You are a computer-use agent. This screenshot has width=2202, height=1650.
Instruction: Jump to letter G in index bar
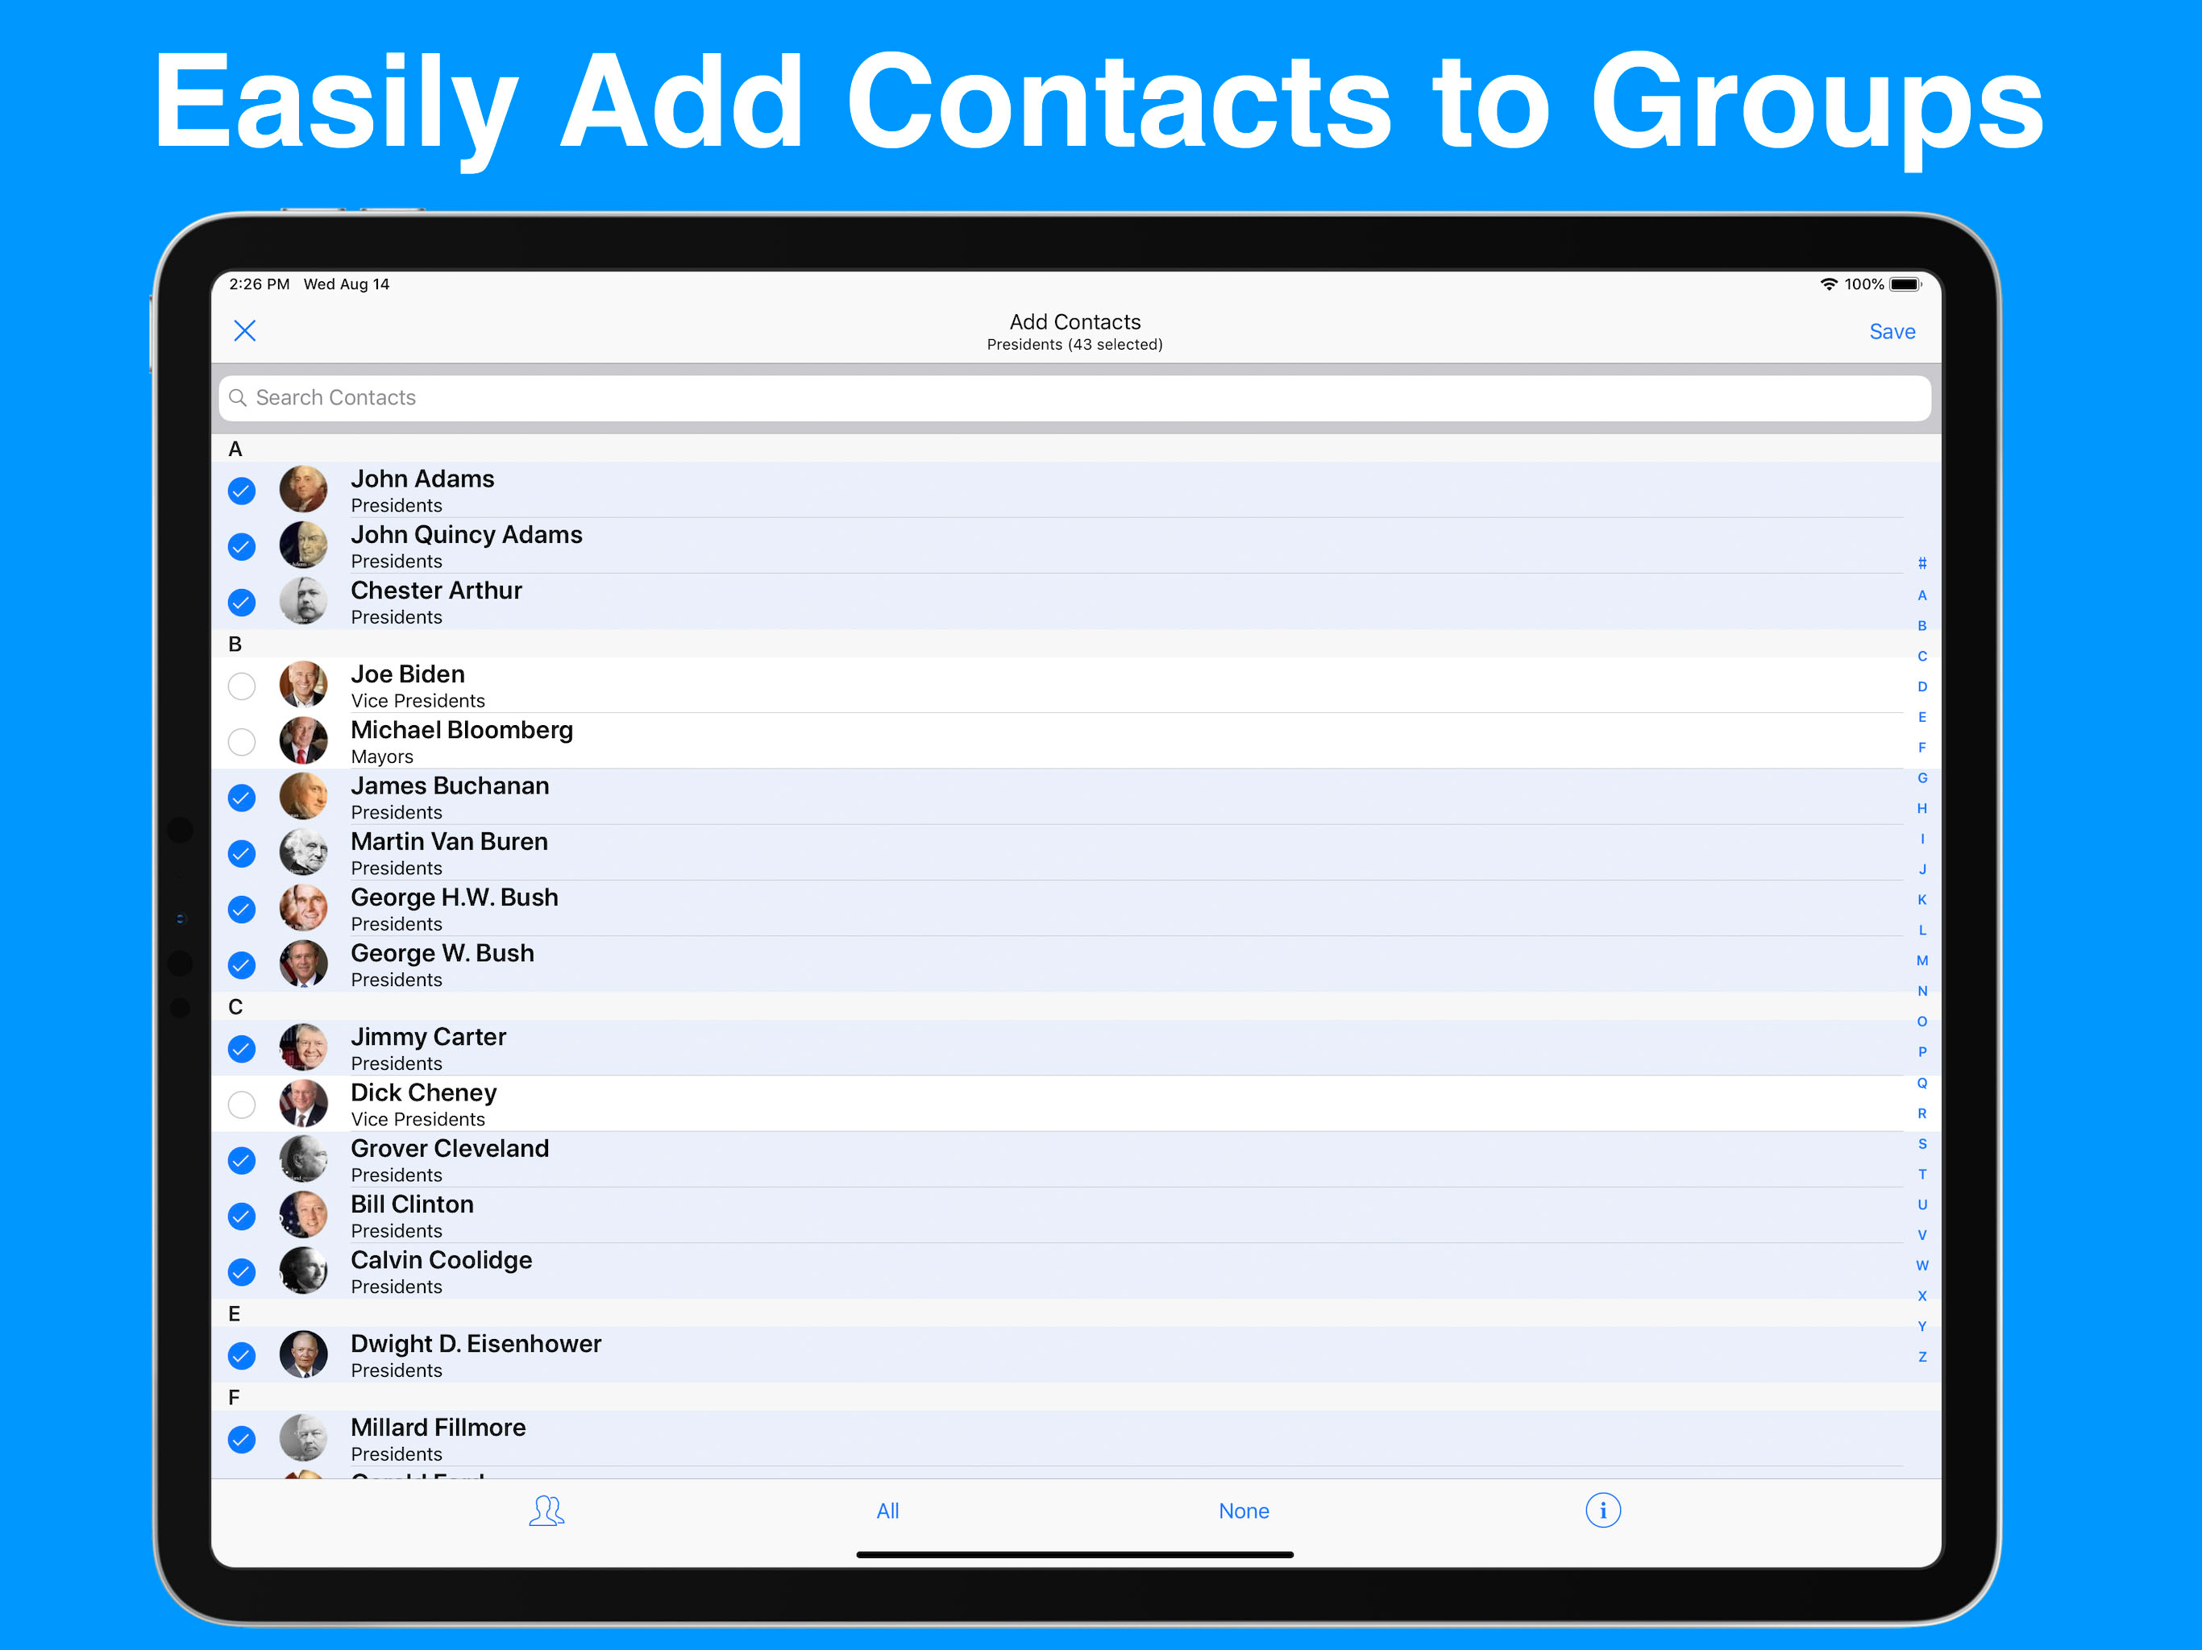point(1922,778)
